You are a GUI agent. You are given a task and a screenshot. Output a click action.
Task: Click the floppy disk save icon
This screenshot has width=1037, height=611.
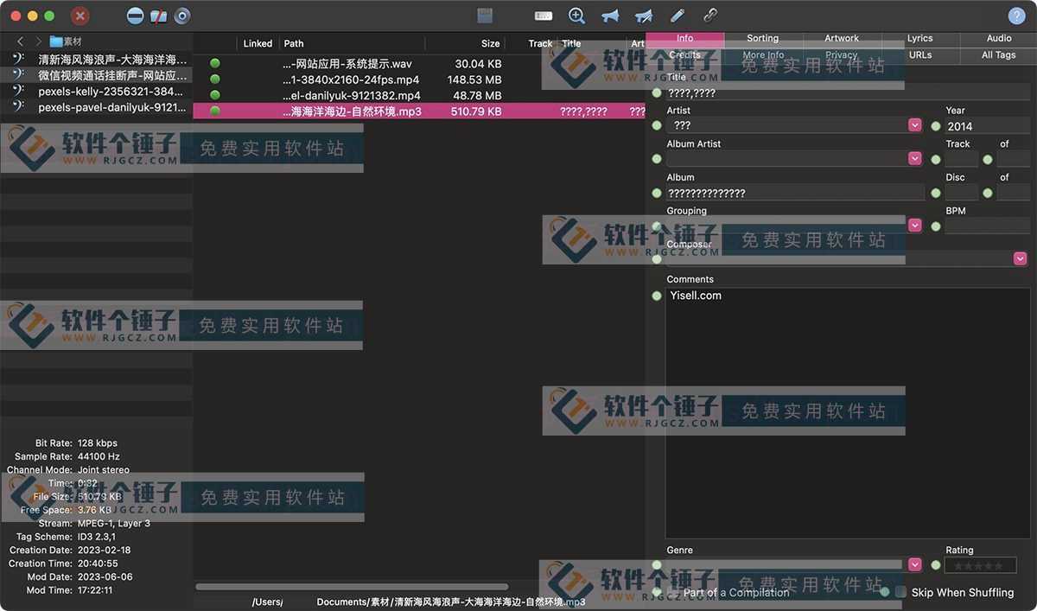pos(485,16)
